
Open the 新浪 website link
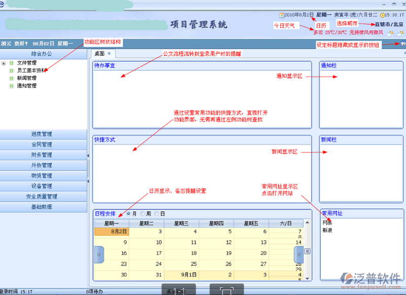click(x=327, y=231)
